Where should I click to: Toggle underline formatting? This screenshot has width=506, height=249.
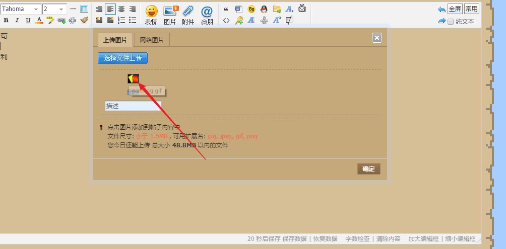click(28, 21)
